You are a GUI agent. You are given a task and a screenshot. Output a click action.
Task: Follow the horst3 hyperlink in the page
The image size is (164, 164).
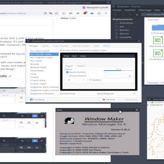(20, 54)
